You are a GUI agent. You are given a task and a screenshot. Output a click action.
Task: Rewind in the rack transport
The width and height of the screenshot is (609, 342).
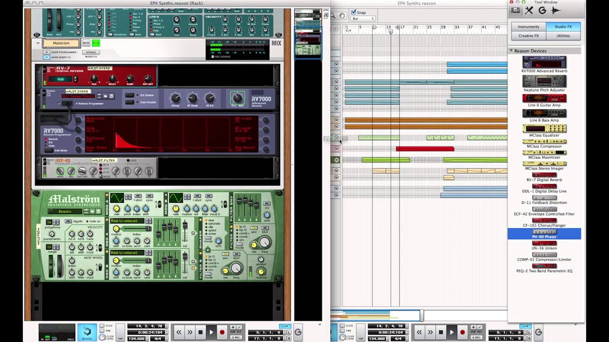(x=179, y=332)
